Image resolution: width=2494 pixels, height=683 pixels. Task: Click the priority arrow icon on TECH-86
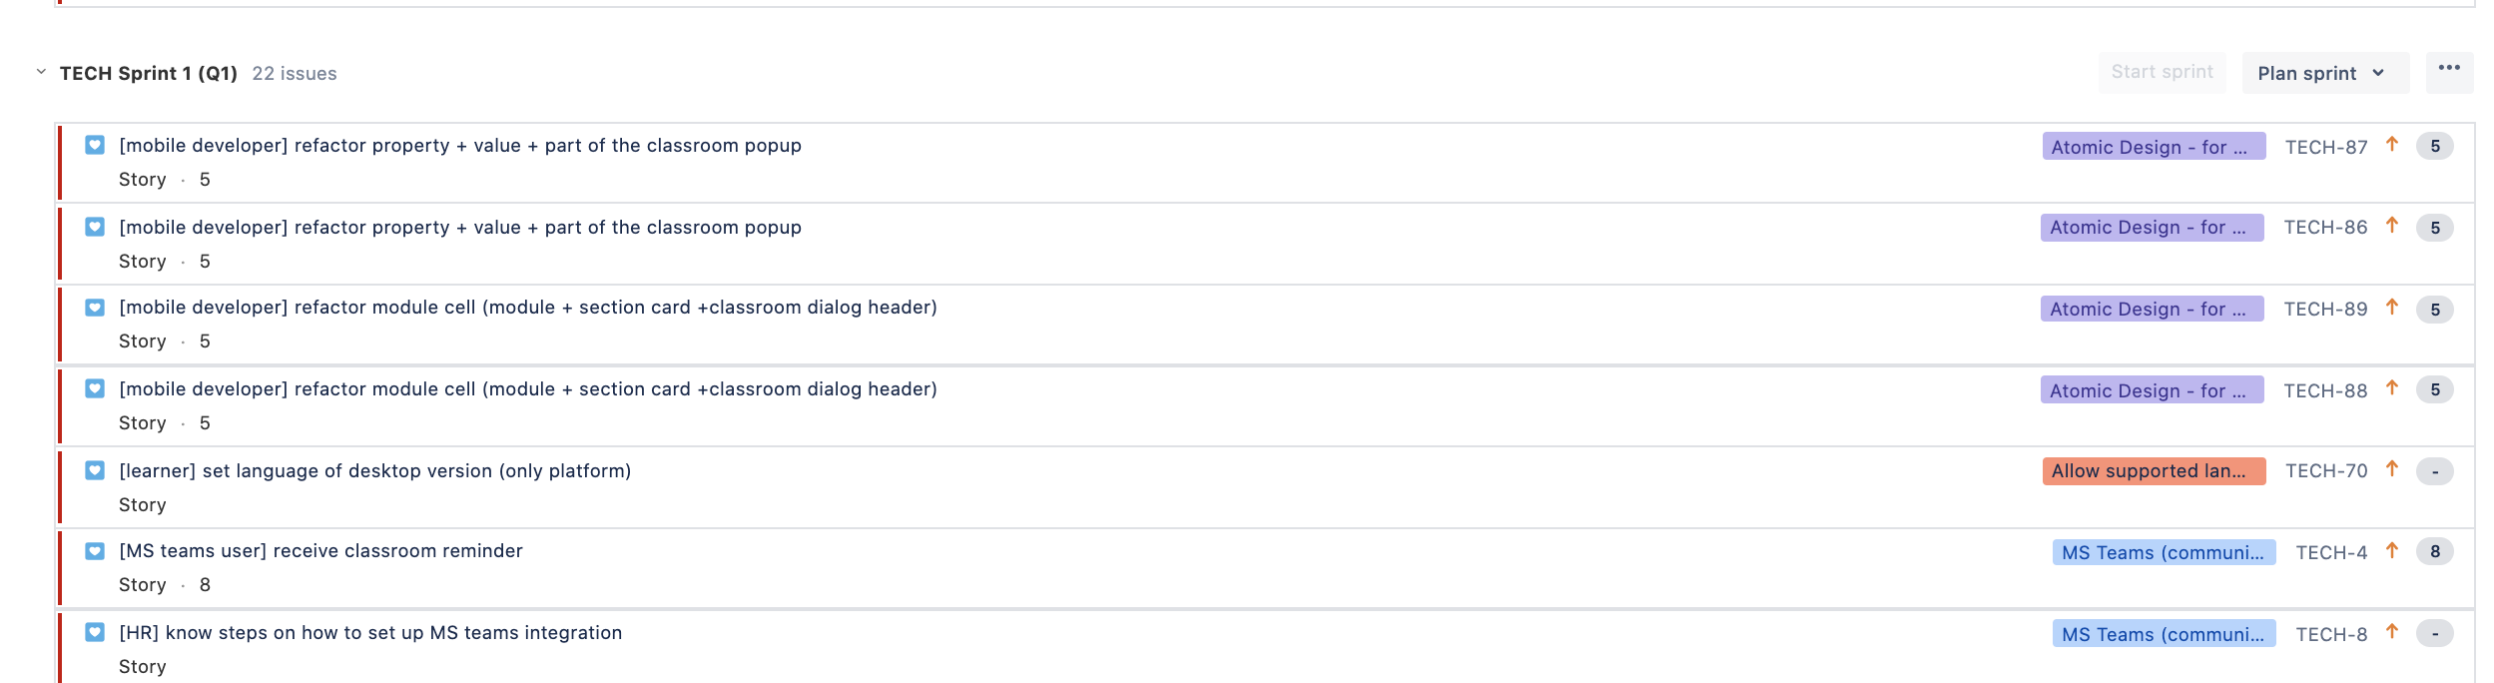pos(2392,226)
